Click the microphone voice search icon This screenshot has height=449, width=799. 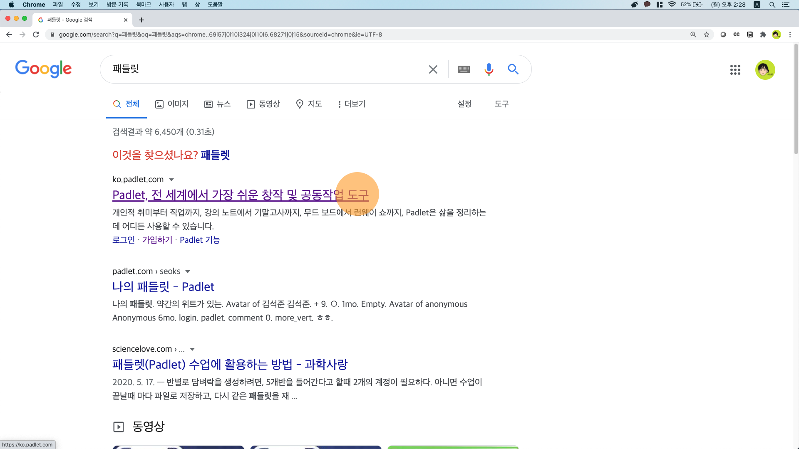pyautogui.click(x=489, y=69)
